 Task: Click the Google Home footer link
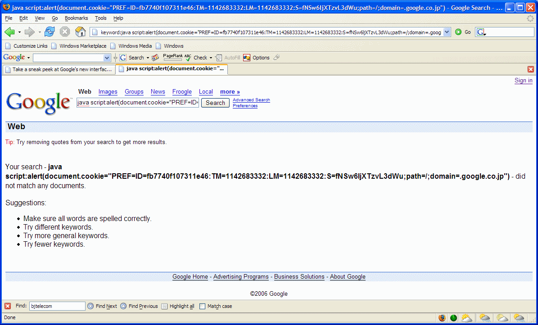(190, 277)
